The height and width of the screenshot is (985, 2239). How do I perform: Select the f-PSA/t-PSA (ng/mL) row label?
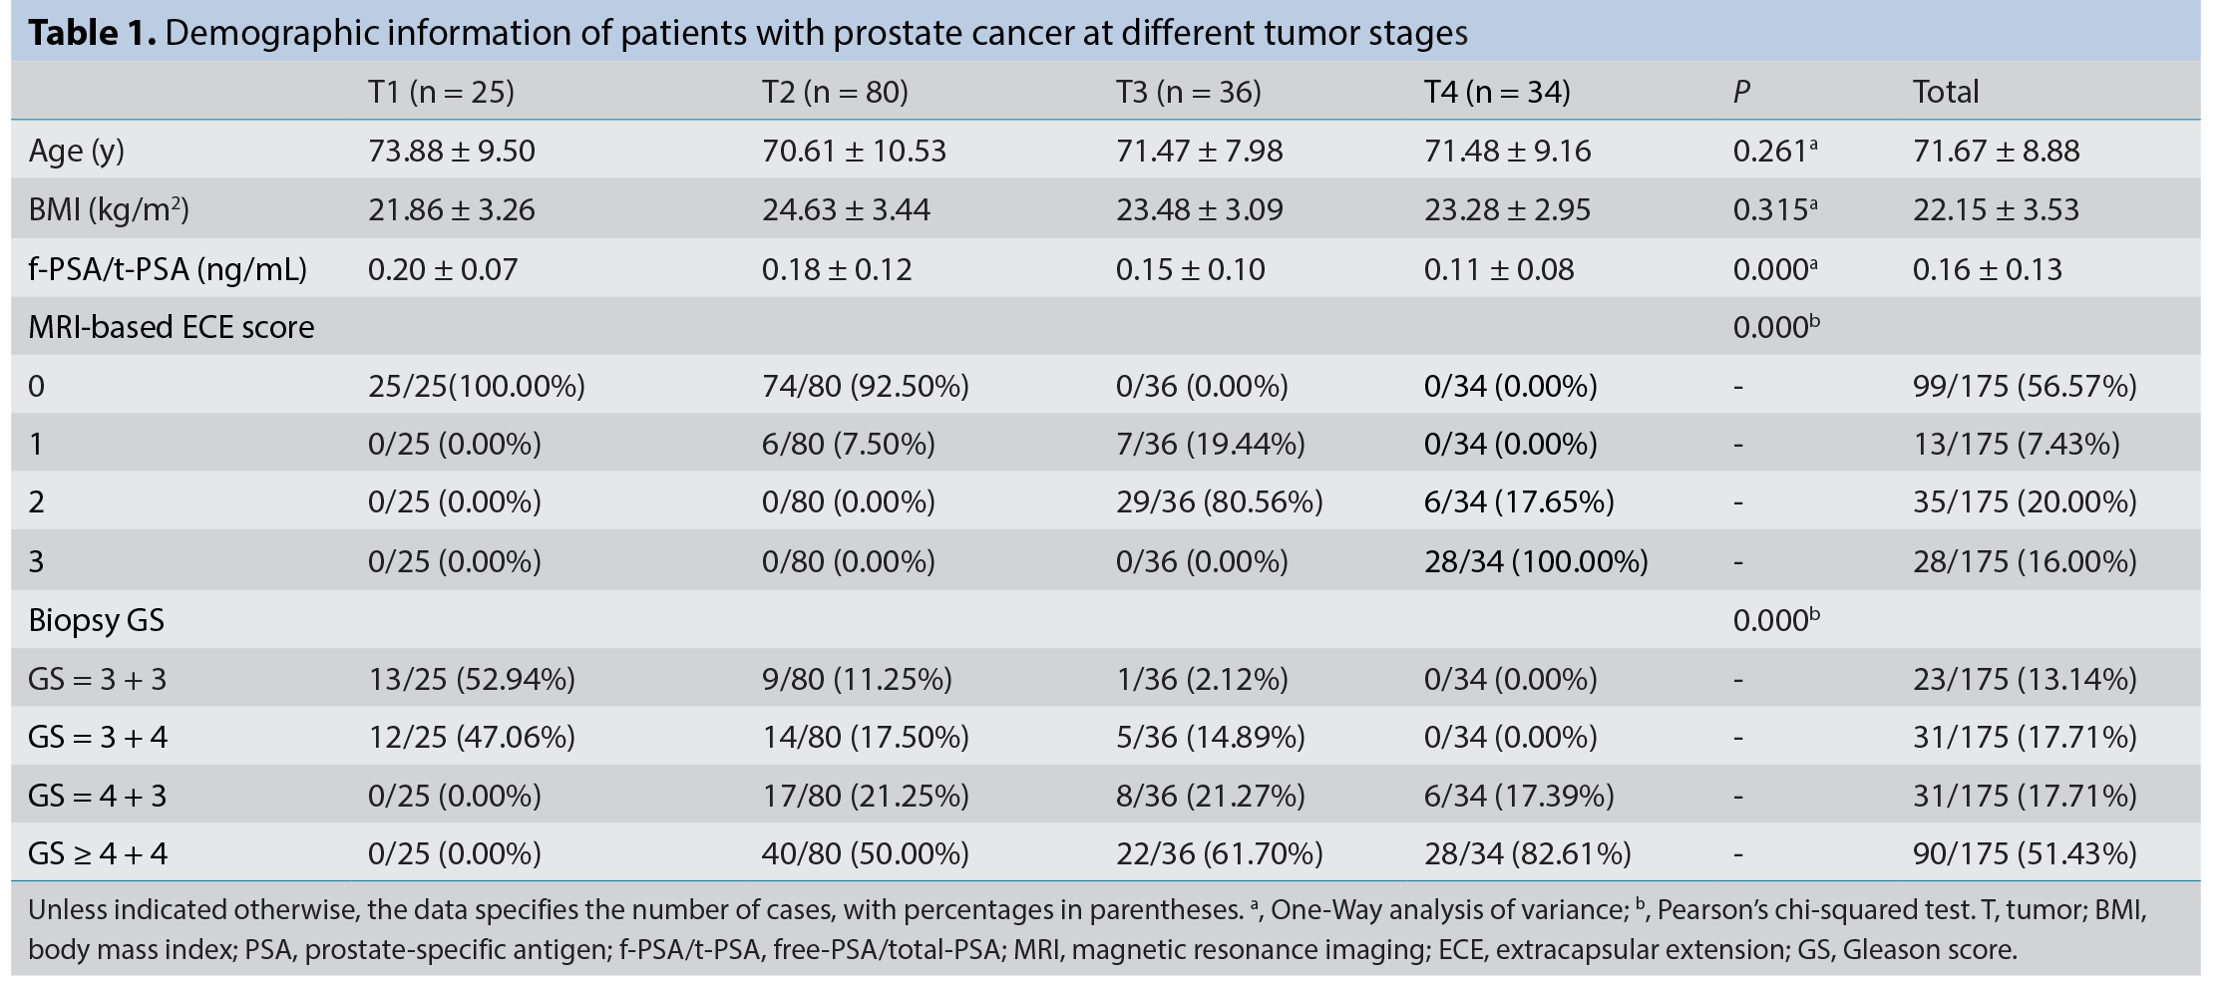pos(168,269)
